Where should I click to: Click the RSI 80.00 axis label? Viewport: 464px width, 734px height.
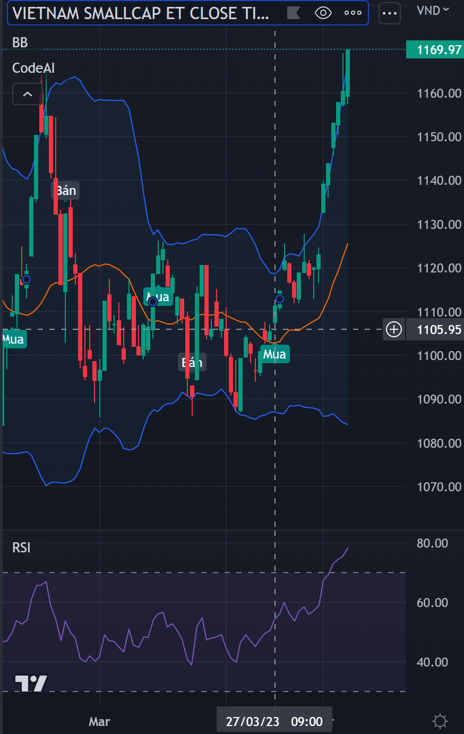[432, 543]
